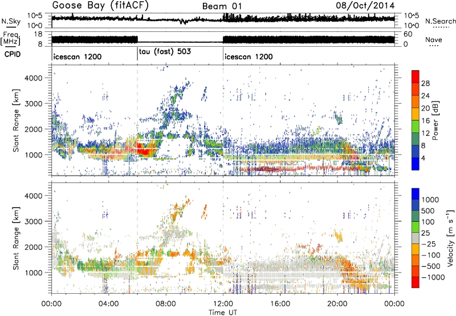This screenshot has width=456, height=316.
Task: Select the 'Beam 01' heading
Action: 222,6
